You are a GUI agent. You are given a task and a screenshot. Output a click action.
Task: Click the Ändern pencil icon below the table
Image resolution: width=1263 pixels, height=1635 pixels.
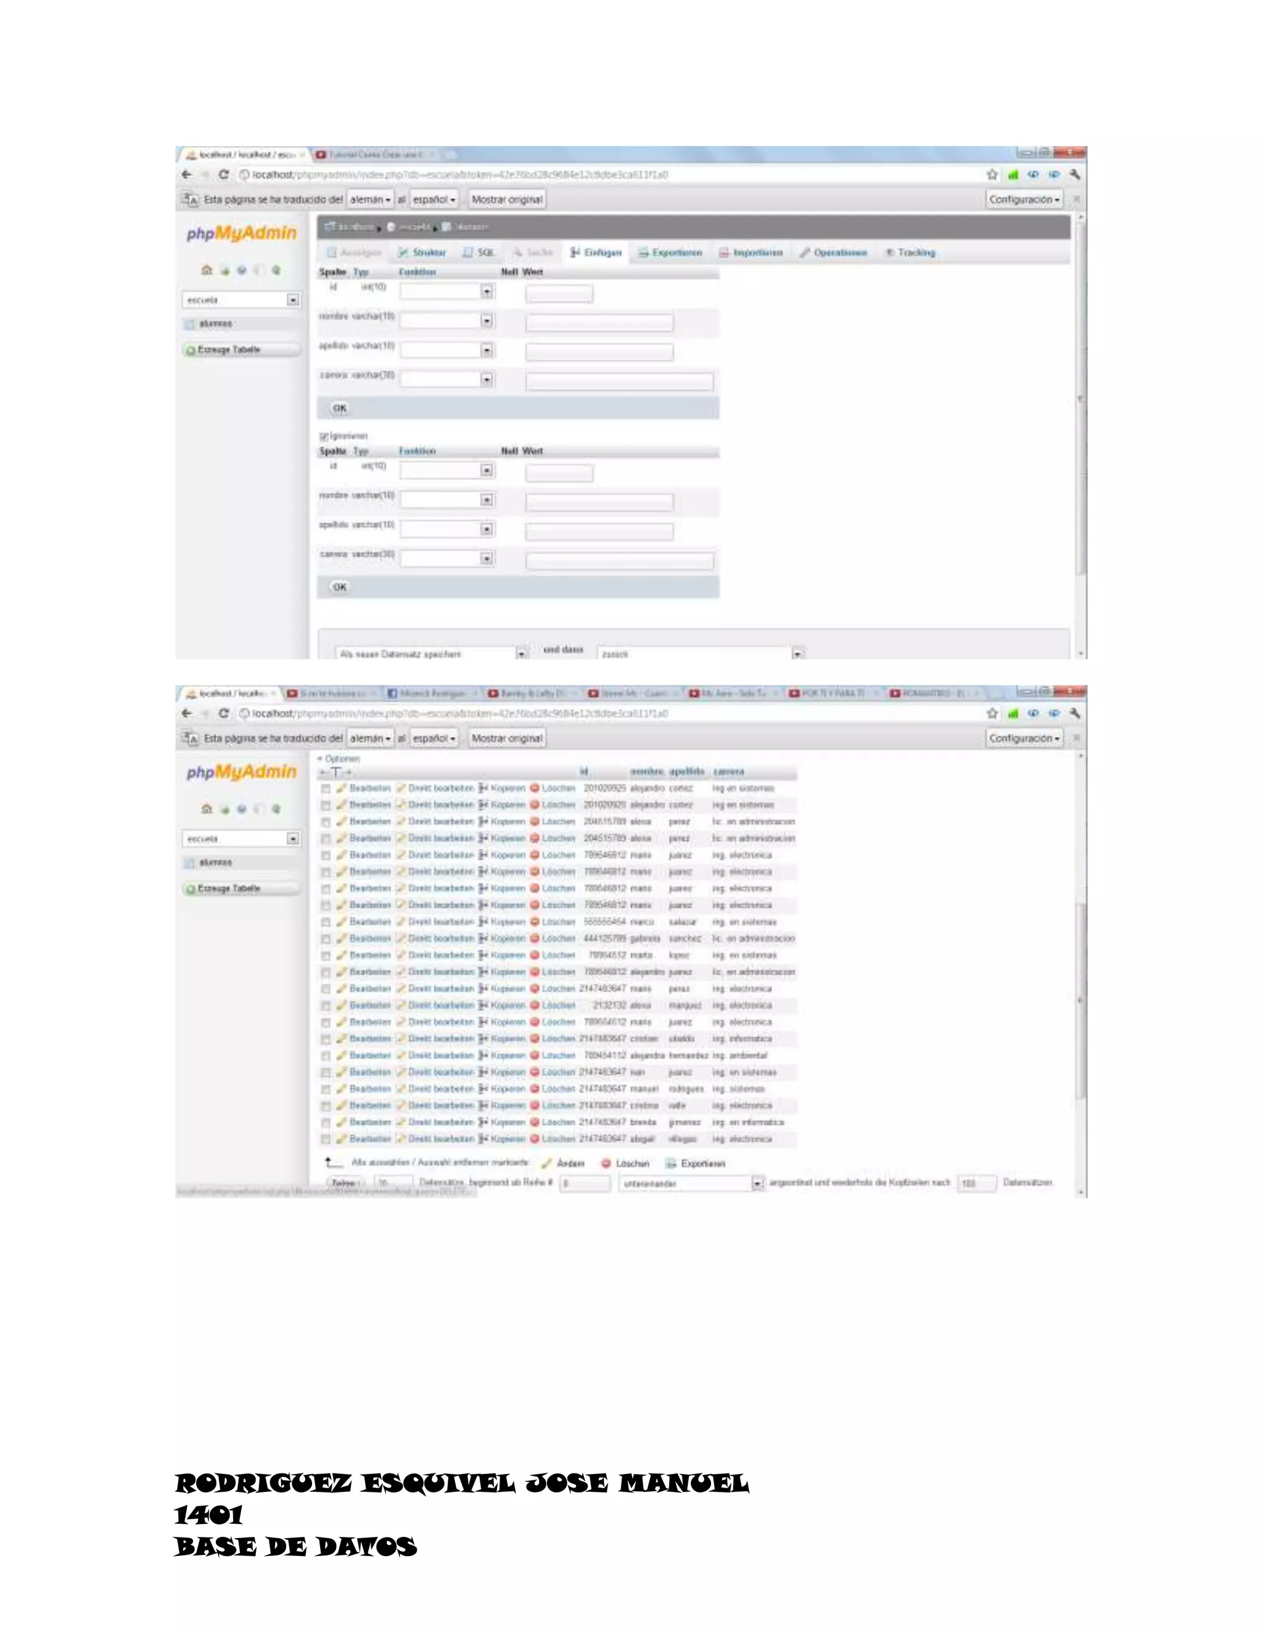coord(547,1164)
